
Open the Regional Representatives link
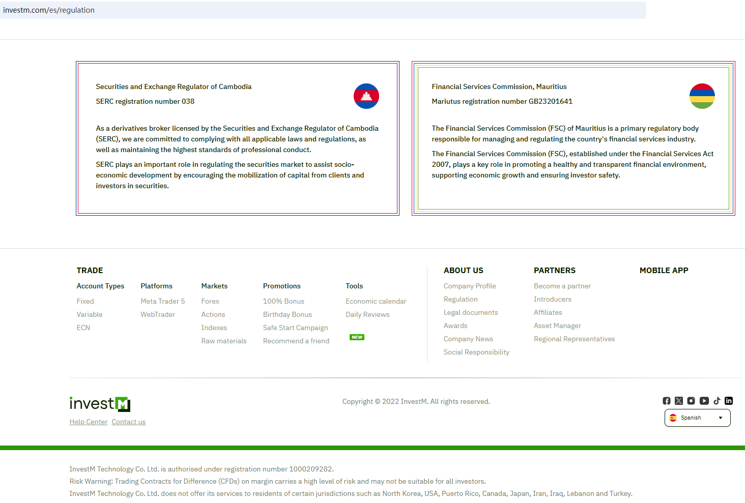pos(575,339)
